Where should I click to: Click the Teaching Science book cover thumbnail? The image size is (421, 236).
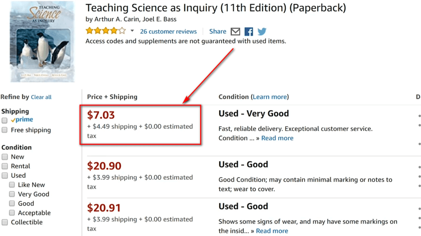42,42
